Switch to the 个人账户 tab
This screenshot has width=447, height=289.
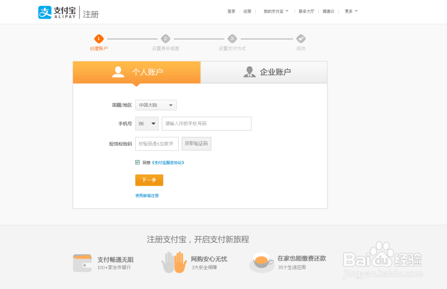point(136,72)
